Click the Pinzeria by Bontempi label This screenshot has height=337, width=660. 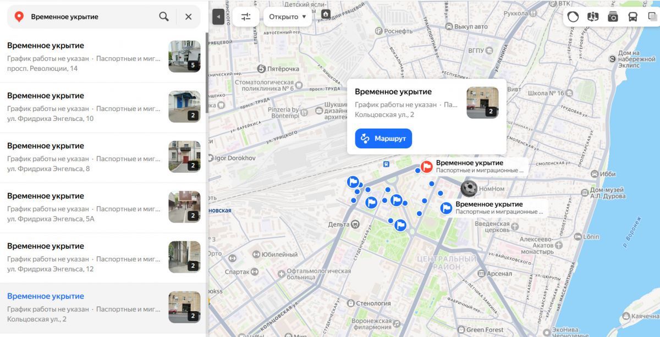pyautogui.click(x=283, y=113)
